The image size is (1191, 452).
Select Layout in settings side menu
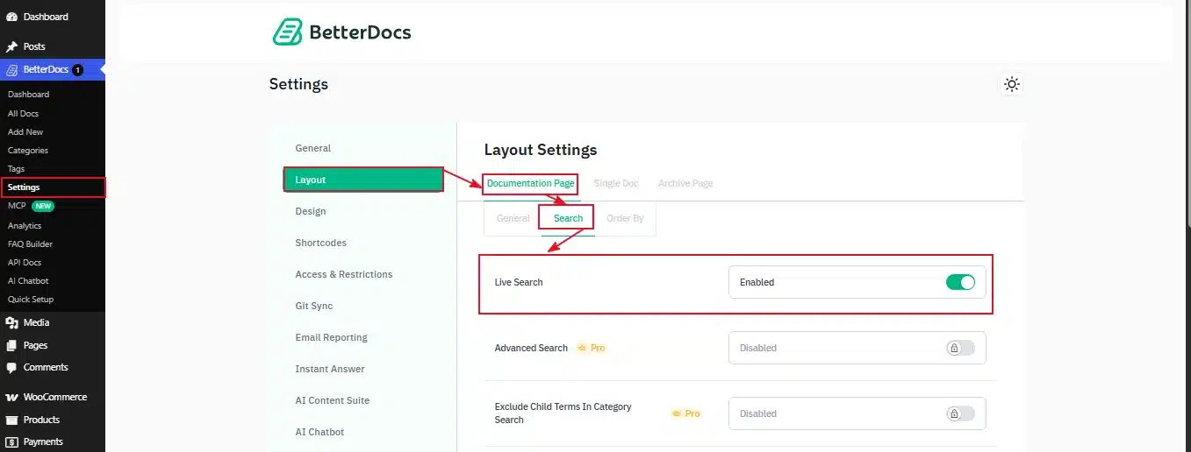[363, 180]
